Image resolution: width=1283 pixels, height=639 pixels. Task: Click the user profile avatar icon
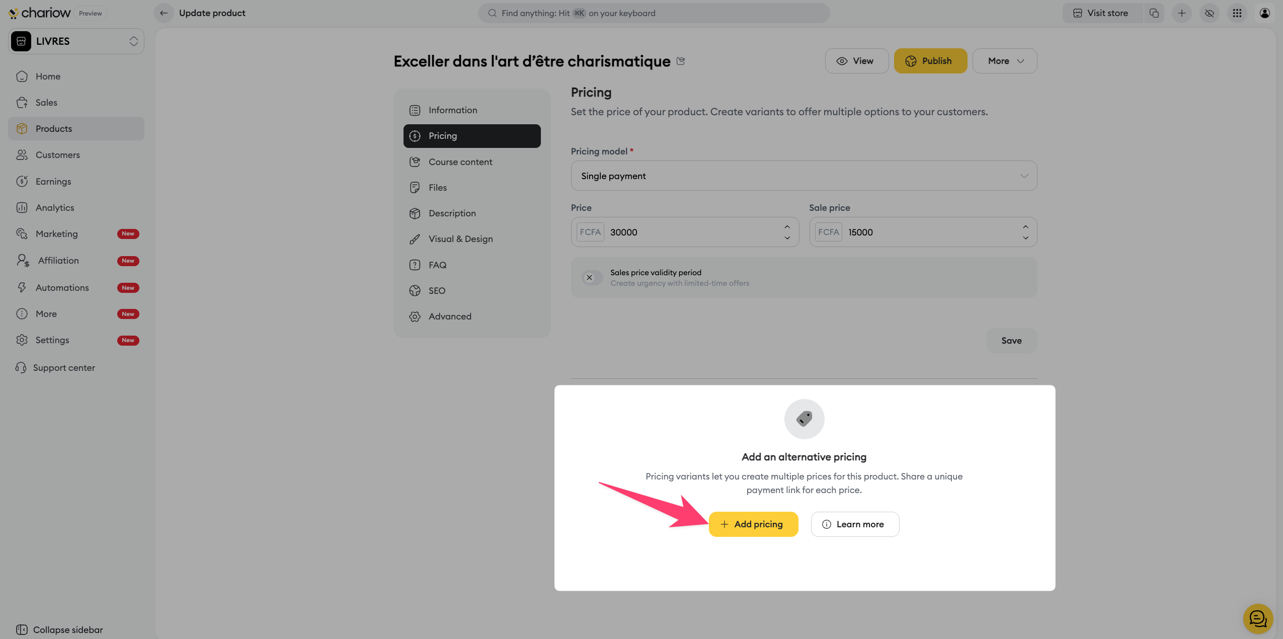click(x=1265, y=13)
